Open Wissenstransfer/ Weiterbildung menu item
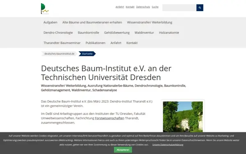 click(150, 22)
